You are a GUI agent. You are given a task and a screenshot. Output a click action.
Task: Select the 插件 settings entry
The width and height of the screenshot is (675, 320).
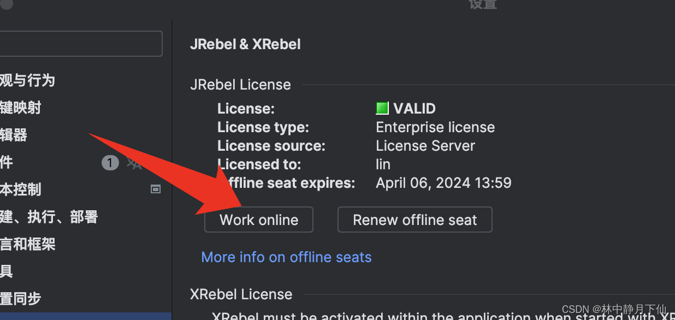click(x=7, y=162)
